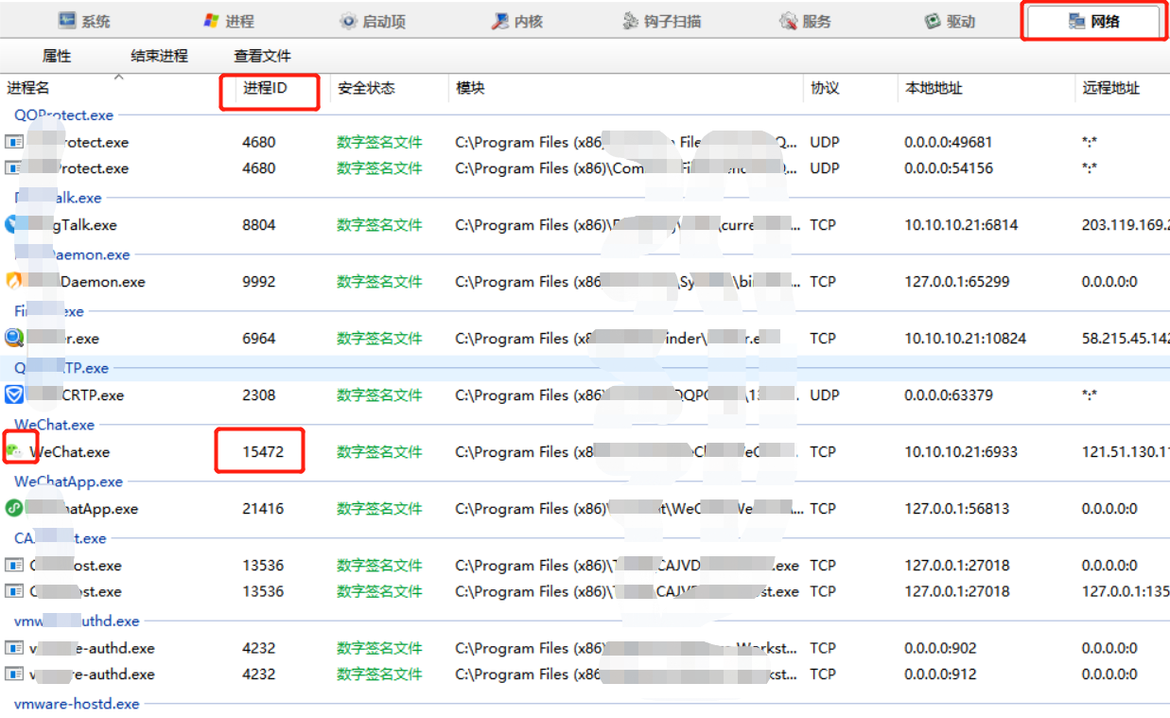Select the 网络 tab
The image size is (1170, 718).
point(1093,21)
